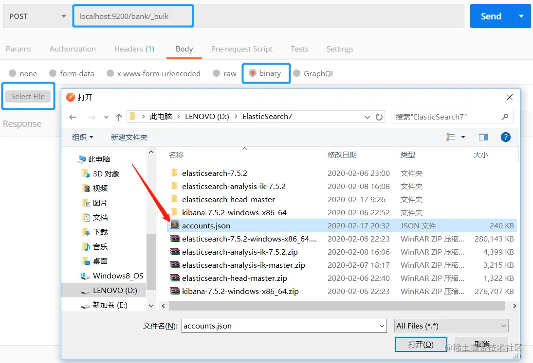Switch to the Tests tab
The width and height of the screenshot is (533, 363).
point(299,49)
